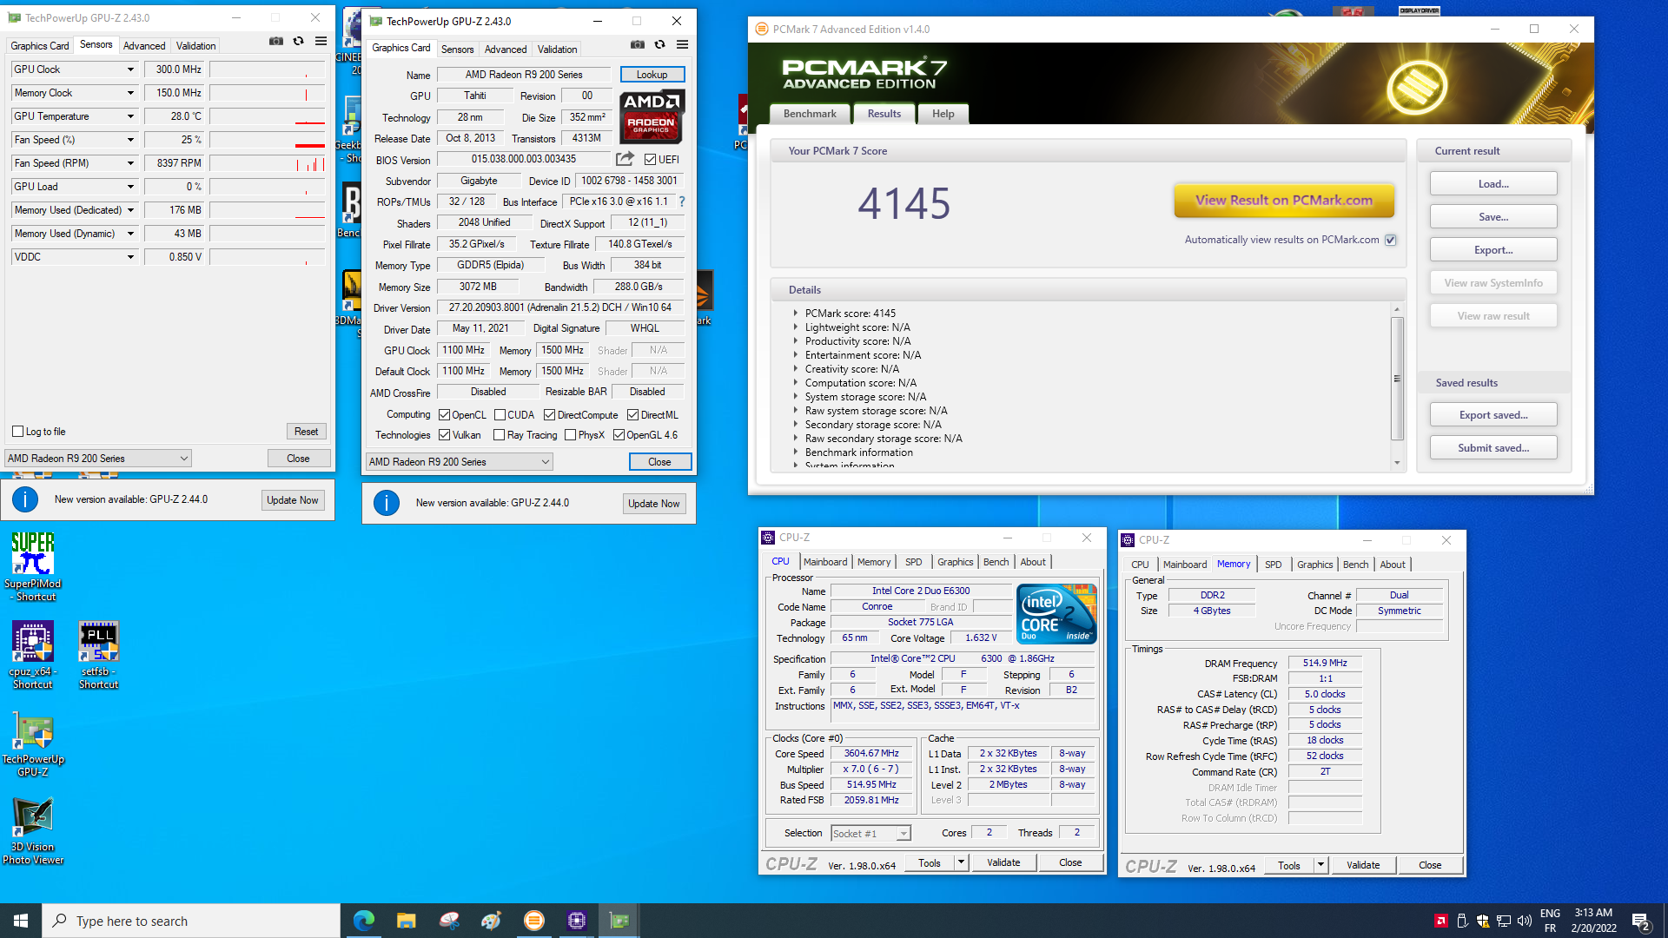Viewport: 1668px width, 938px height.
Task: Open VDDC sensor dropdown
Action: 130,257
